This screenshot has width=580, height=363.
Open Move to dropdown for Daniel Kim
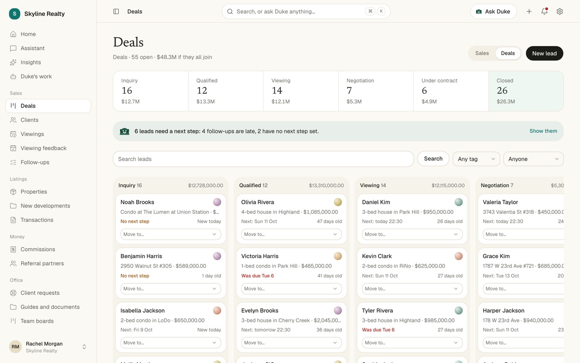pos(412,234)
